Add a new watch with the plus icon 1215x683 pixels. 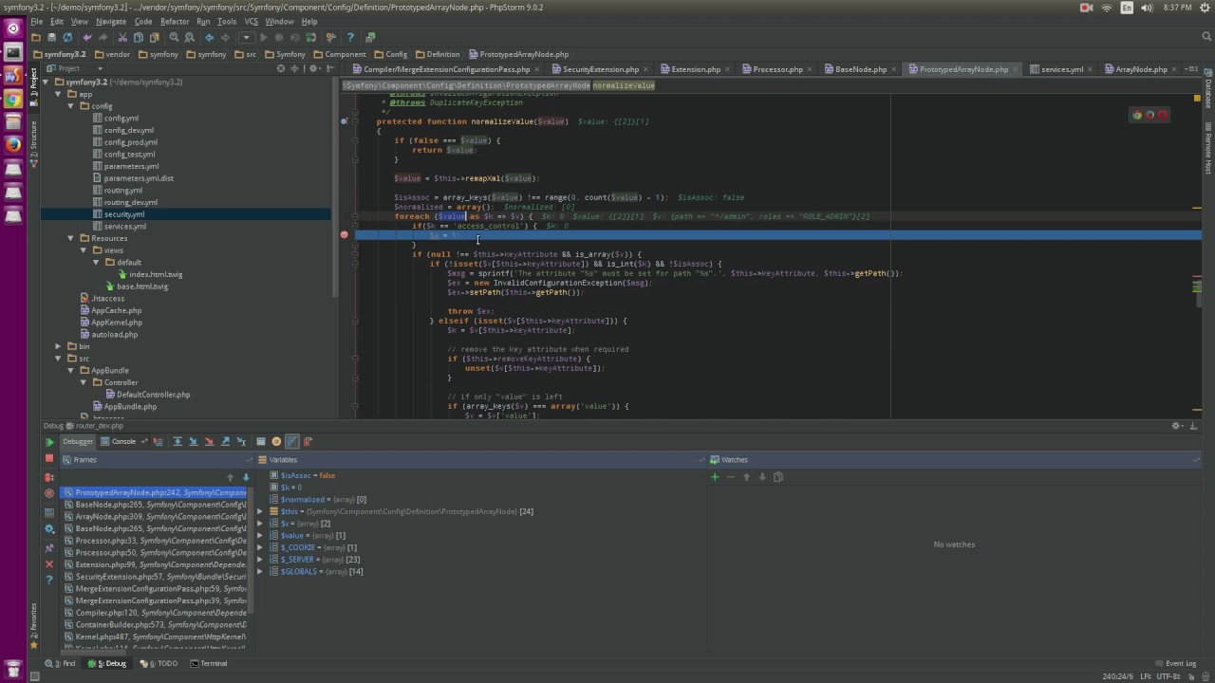click(715, 477)
